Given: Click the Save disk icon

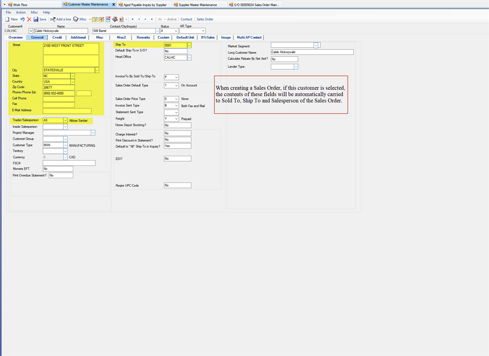Looking at the screenshot, I should 36,19.
